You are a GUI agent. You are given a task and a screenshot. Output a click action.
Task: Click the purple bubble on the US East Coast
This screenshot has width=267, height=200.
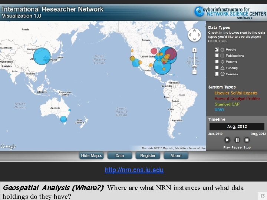coord(171,54)
